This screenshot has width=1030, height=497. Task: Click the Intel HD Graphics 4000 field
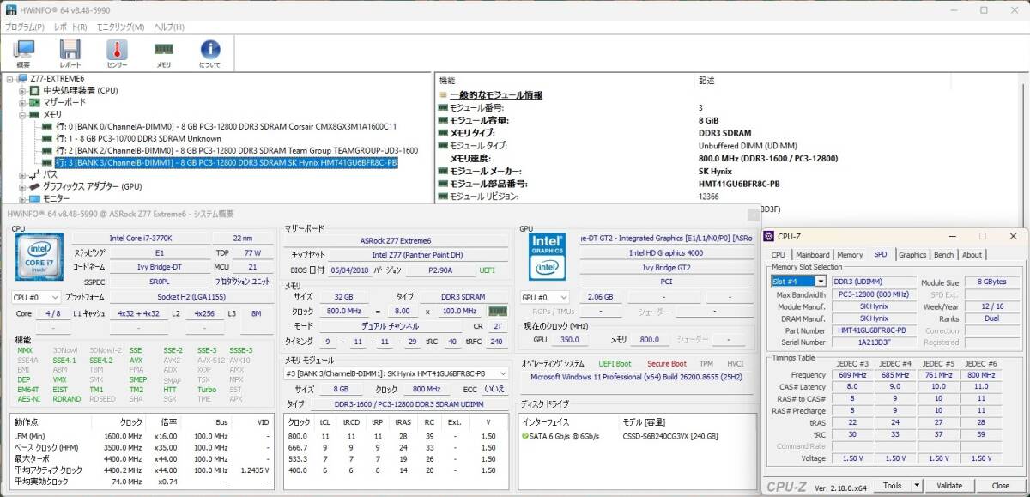[x=667, y=253]
